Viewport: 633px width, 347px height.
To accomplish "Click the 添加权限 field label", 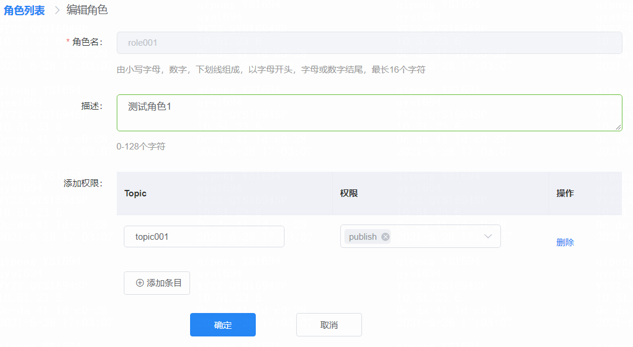I will pyautogui.click(x=83, y=183).
